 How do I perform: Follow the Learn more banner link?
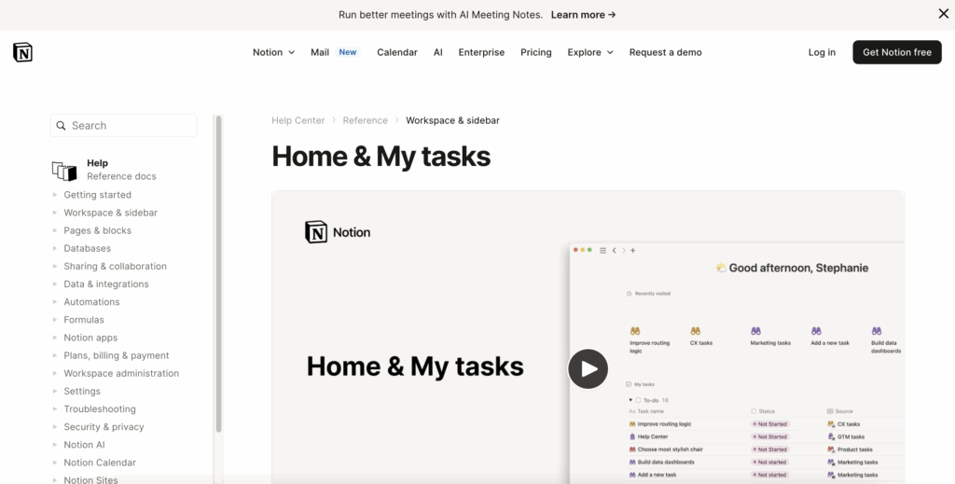coord(583,15)
